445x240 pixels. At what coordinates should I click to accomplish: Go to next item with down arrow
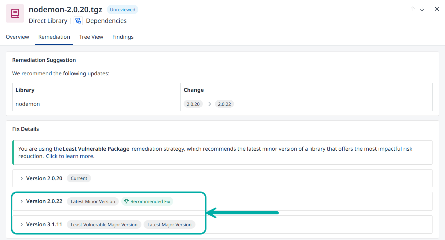click(x=422, y=9)
